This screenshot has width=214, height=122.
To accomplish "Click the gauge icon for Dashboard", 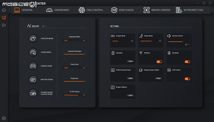I will click(x=49, y=10).
